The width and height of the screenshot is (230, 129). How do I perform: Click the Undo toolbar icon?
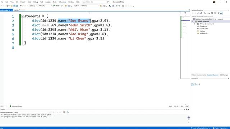(21, 6)
